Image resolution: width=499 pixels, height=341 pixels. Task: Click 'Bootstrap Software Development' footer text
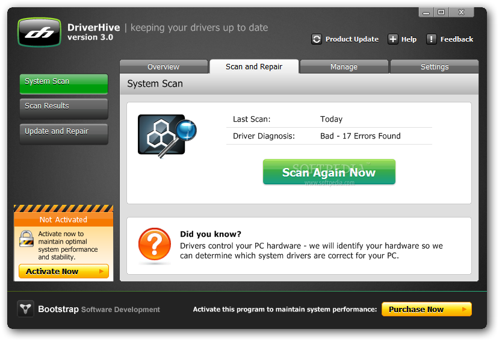pos(99,309)
